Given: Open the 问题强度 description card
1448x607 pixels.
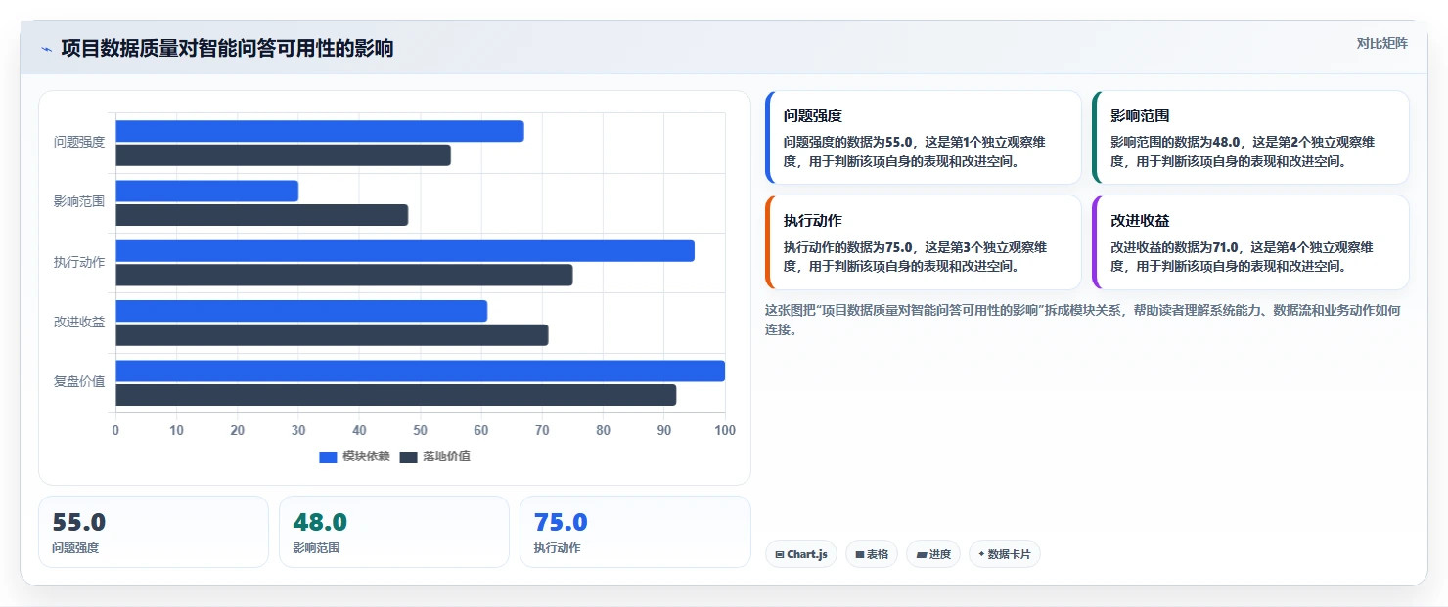Looking at the screenshot, I should pos(923,137).
